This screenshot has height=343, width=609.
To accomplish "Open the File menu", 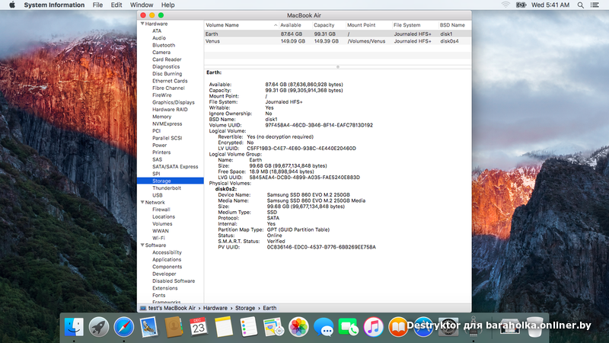I will click(97, 5).
